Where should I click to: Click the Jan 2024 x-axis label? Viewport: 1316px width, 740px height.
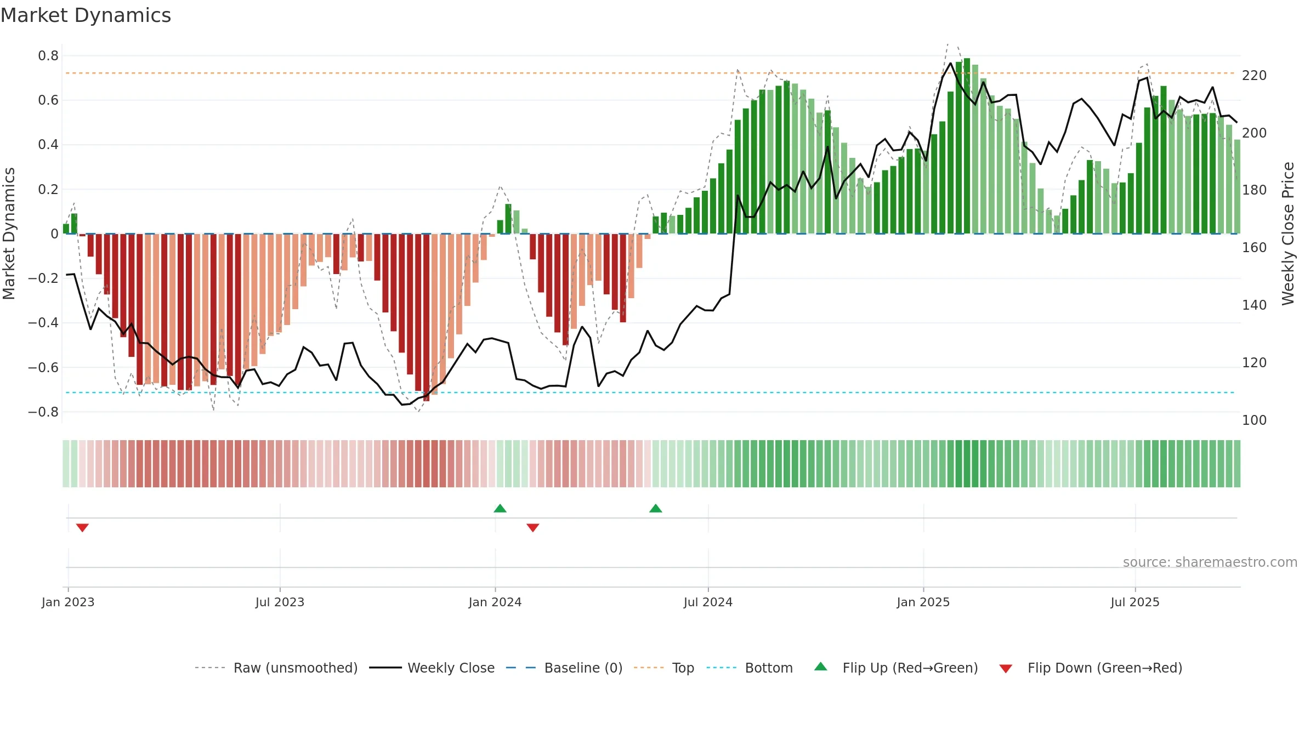tap(495, 602)
